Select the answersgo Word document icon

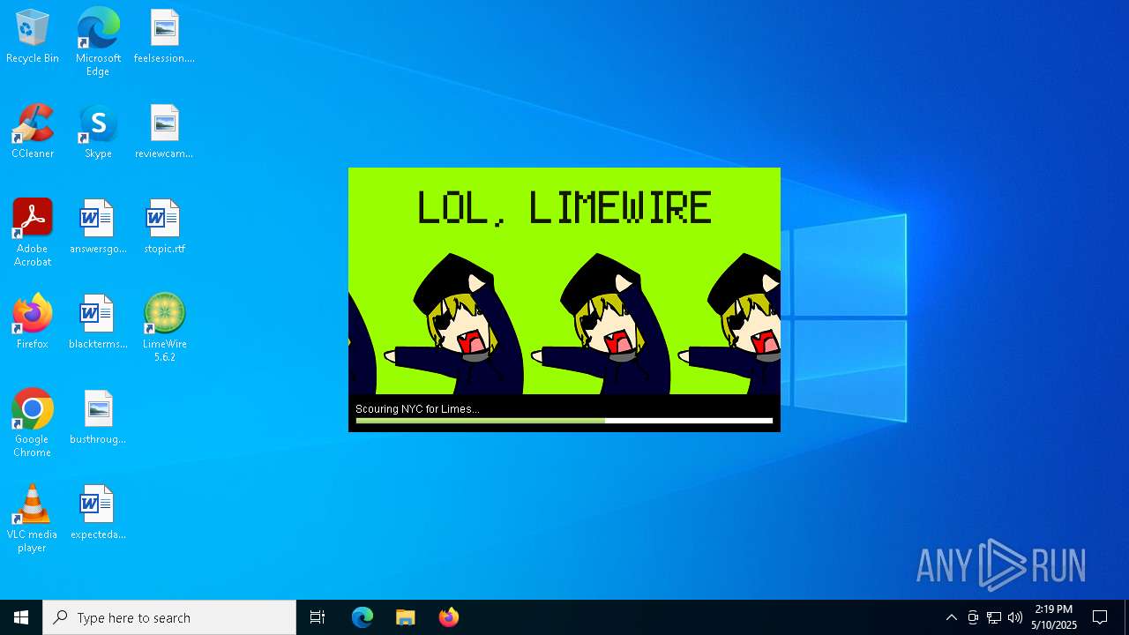click(x=98, y=228)
